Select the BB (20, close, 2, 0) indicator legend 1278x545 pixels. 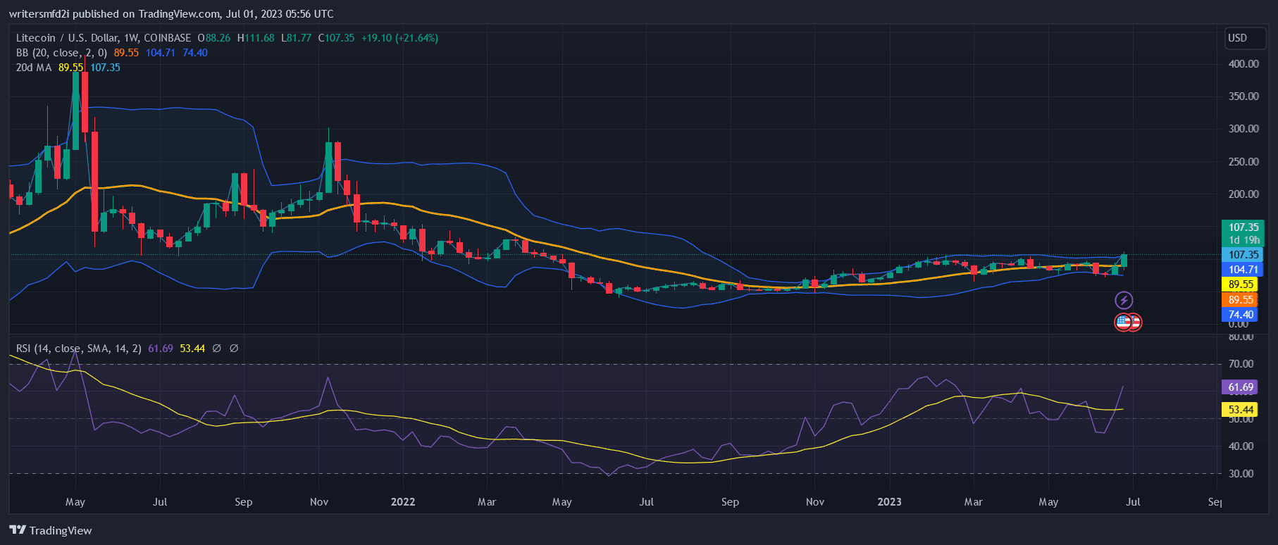(x=61, y=53)
